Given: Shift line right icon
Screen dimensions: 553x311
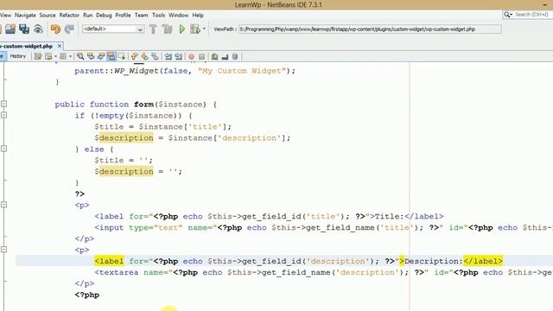Looking at the screenshot, I should click(x=179, y=56).
